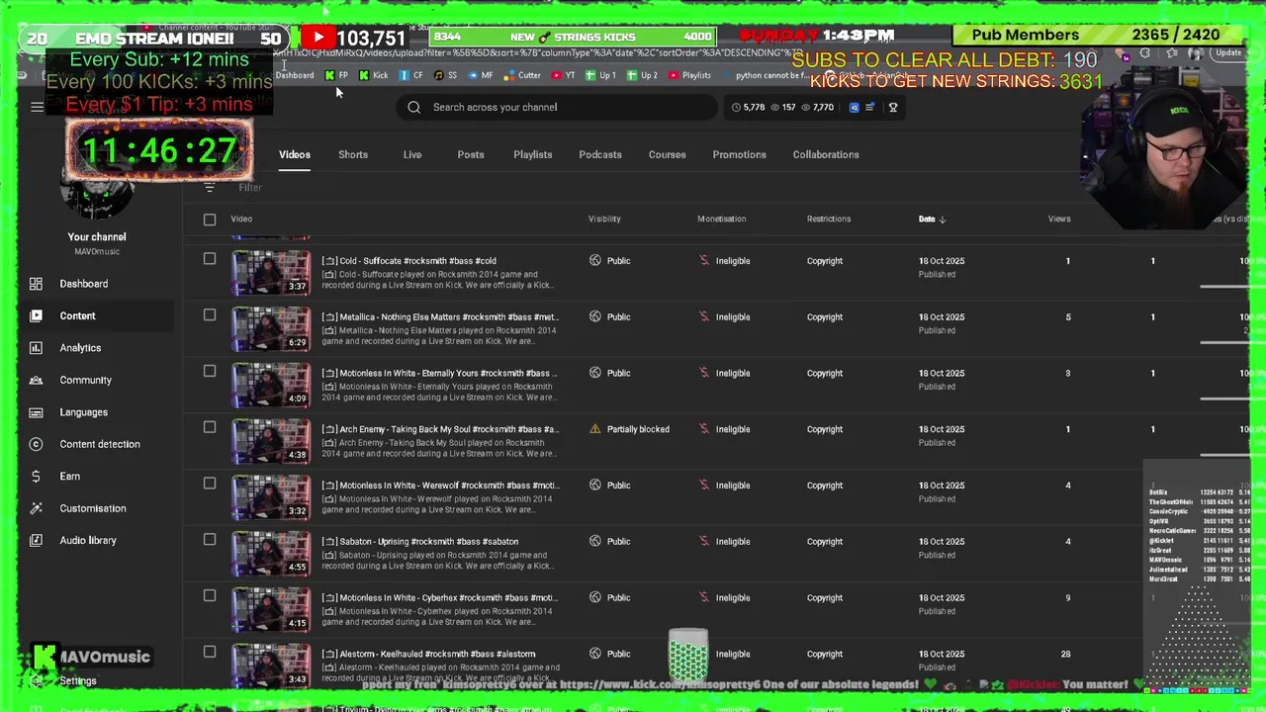Open the YT bookmark
The image size is (1266, 712).
pos(564,75)
